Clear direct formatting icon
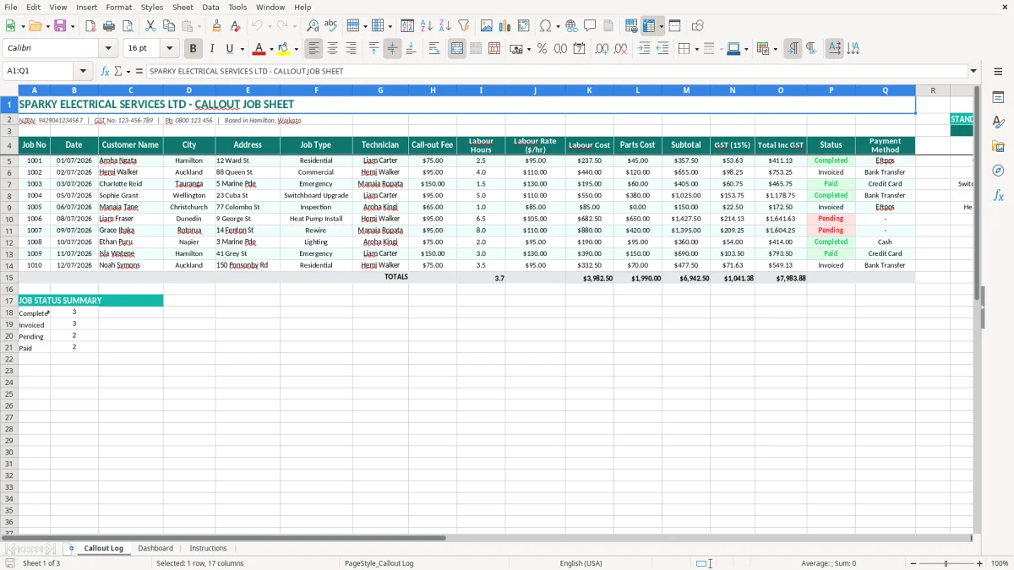1014x570 pixels. tap(235, 26)
